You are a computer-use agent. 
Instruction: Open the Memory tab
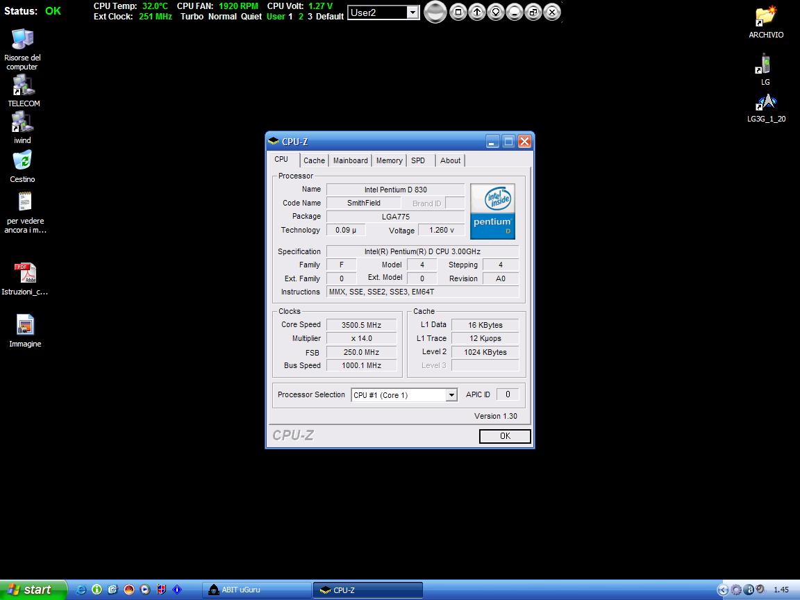[x=390, y=160]
